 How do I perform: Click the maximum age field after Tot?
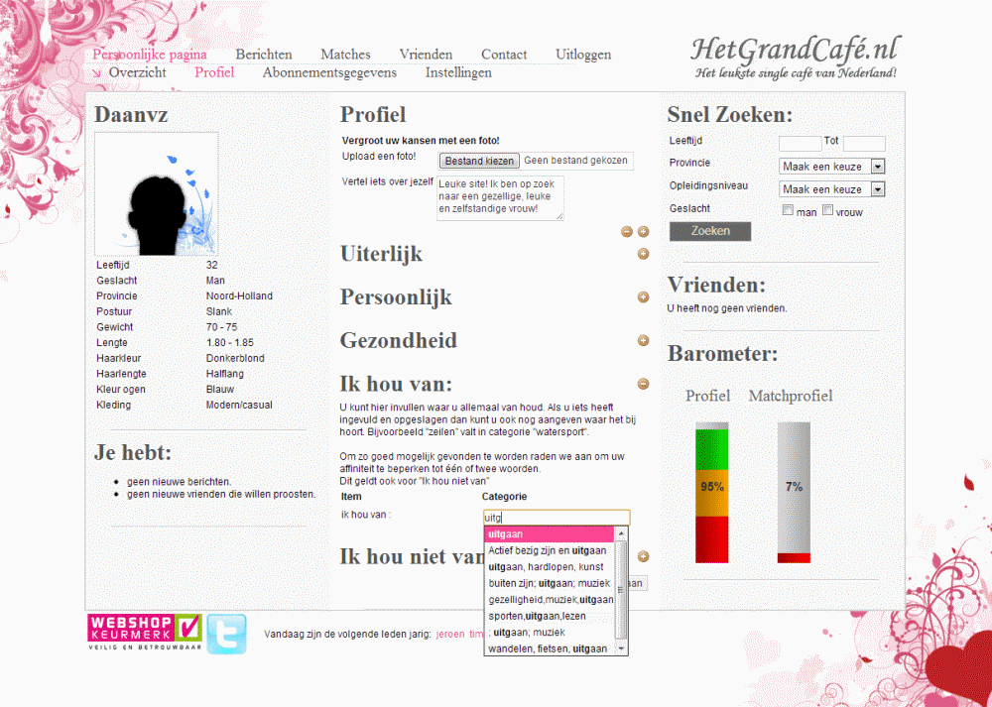tap(864, 144)
